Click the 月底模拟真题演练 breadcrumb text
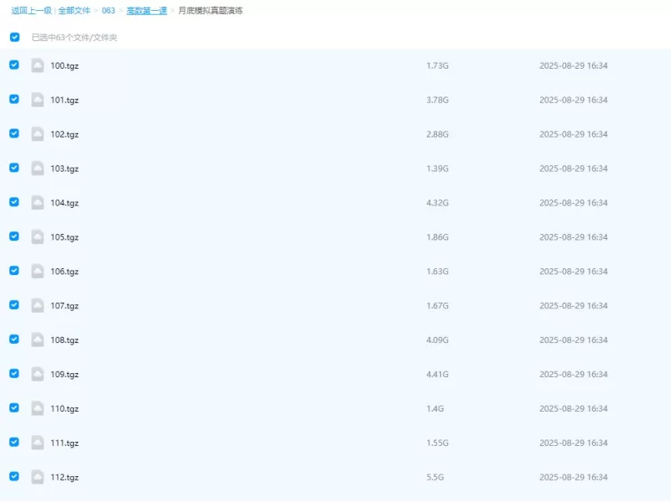 point(211,11)
